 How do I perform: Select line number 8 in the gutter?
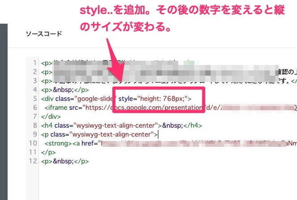(x=34, y=125)
